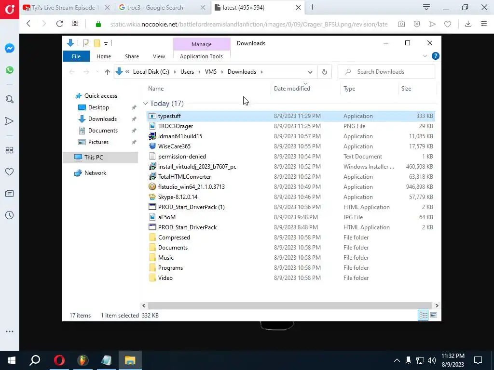Open Speed Dial grid in sidebar
This screenshot has height=370, width=494.
point(10,150)
